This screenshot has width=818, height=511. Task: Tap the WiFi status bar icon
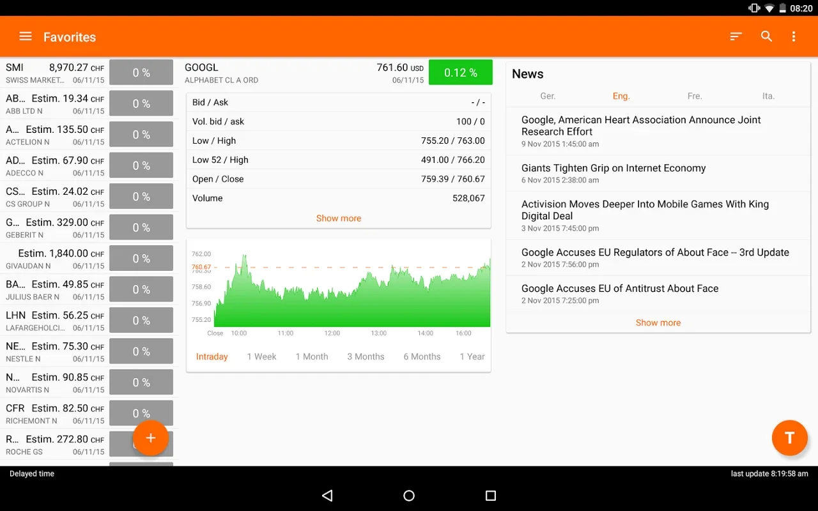tap(769, 8)
